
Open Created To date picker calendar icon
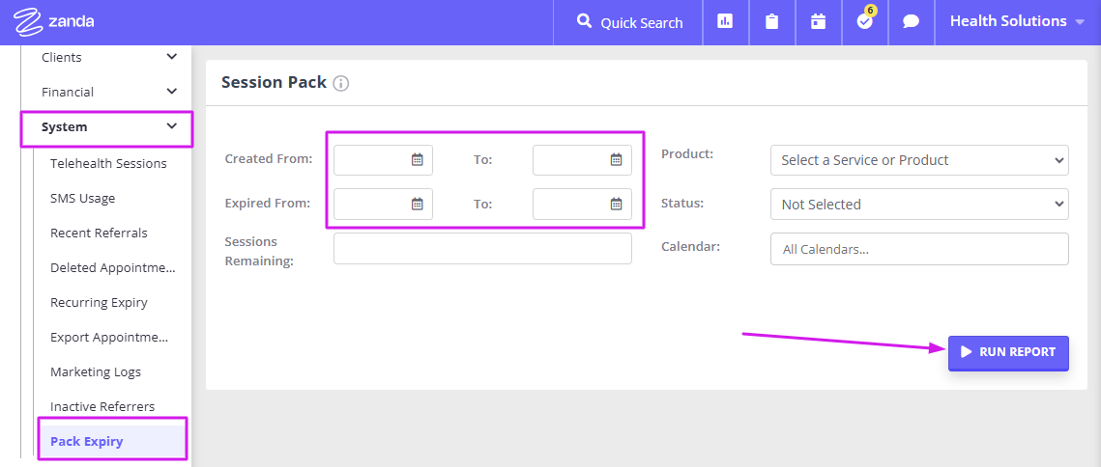(x=617, y=160)
